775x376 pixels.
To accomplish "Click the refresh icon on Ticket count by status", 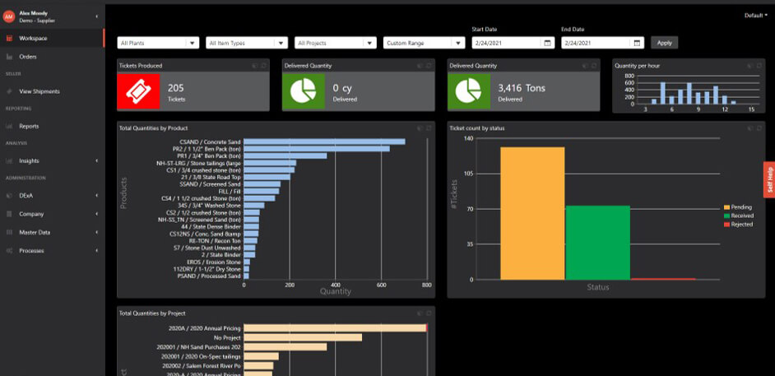I will coord(758,128).
